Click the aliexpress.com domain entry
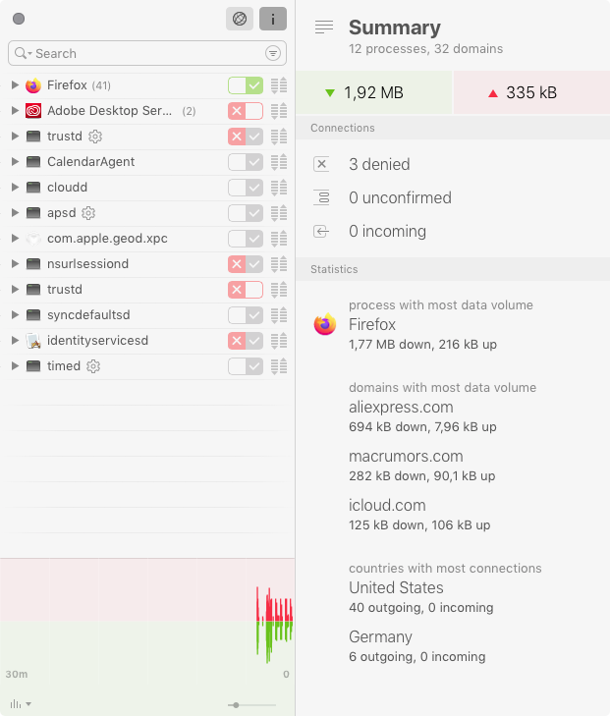 pos(401,407)
